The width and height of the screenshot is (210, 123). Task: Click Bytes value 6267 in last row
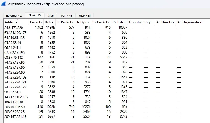click(x=51, y=117)
